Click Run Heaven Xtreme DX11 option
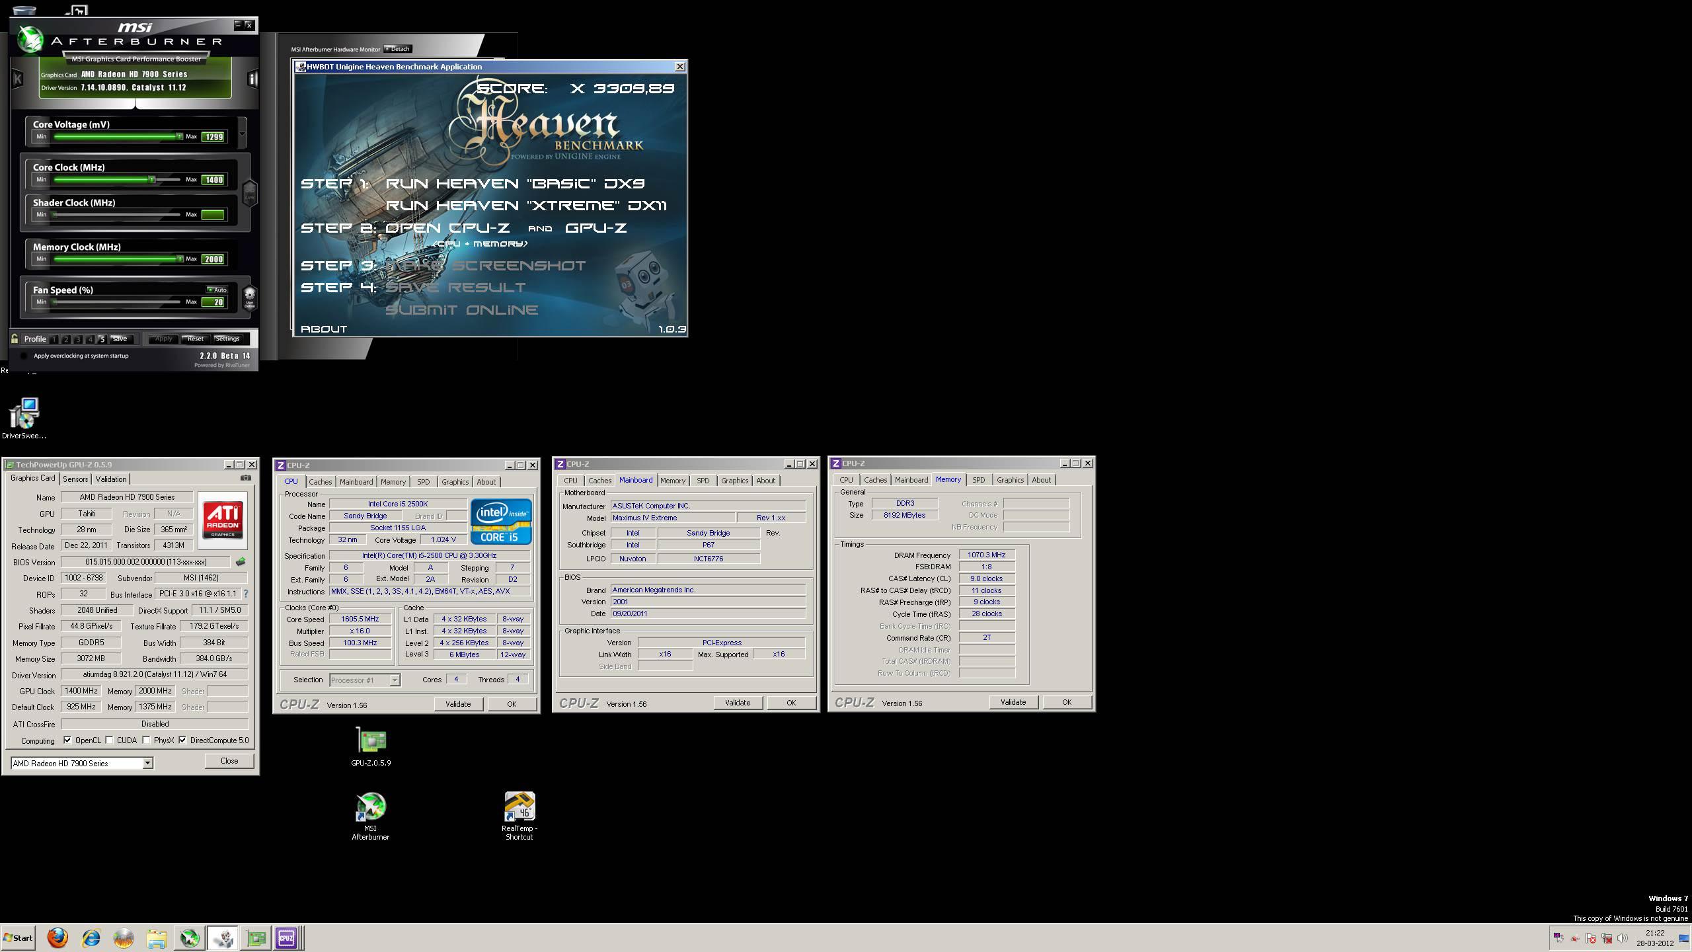1692x952 pixels. tap(526, 206)
